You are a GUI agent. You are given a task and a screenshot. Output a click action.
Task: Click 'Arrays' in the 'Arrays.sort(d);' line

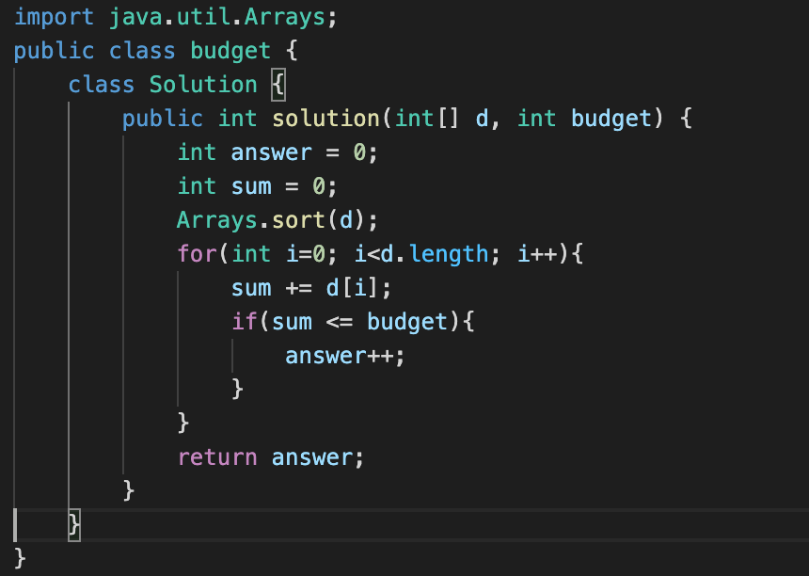[216, 220]
